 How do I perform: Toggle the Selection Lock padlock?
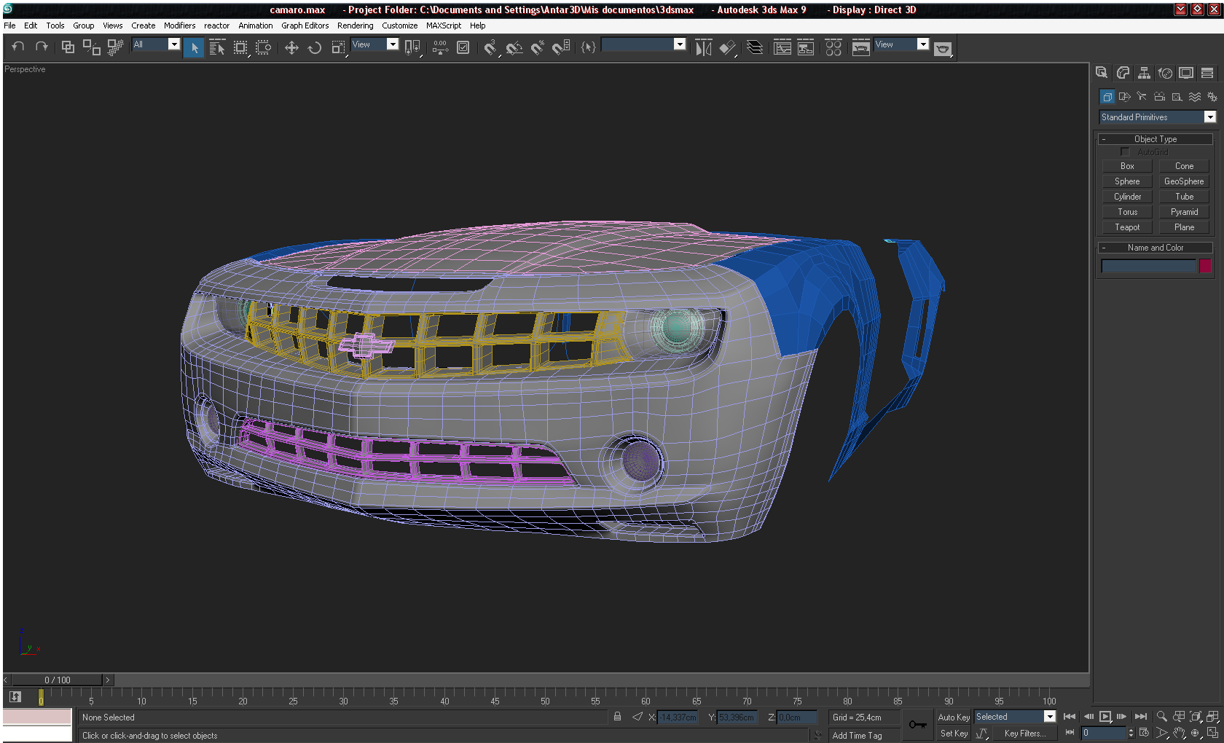tap(617, 717)
